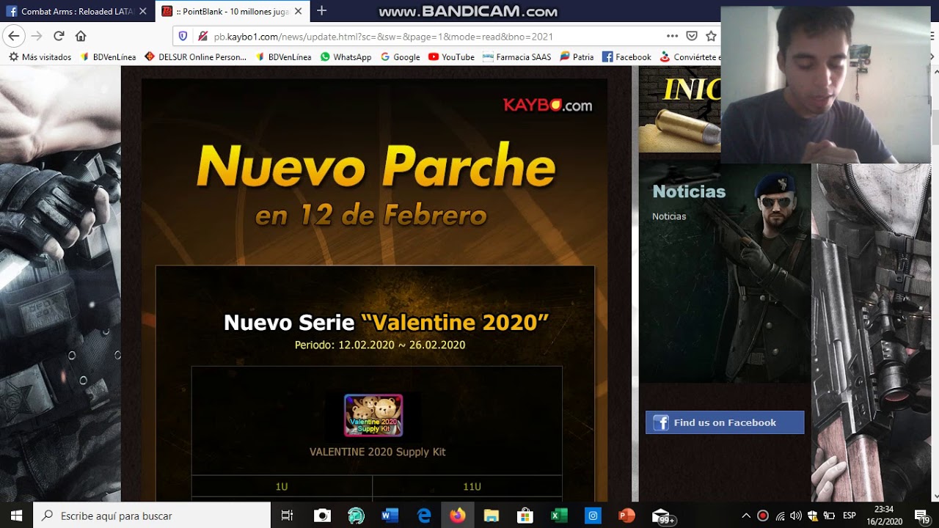
Task: Open a new browser tab
Action: 321,11
